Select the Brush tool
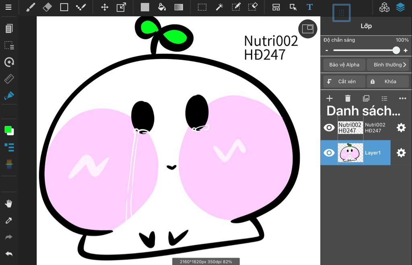The image size is (412, 265). [31, 7]
